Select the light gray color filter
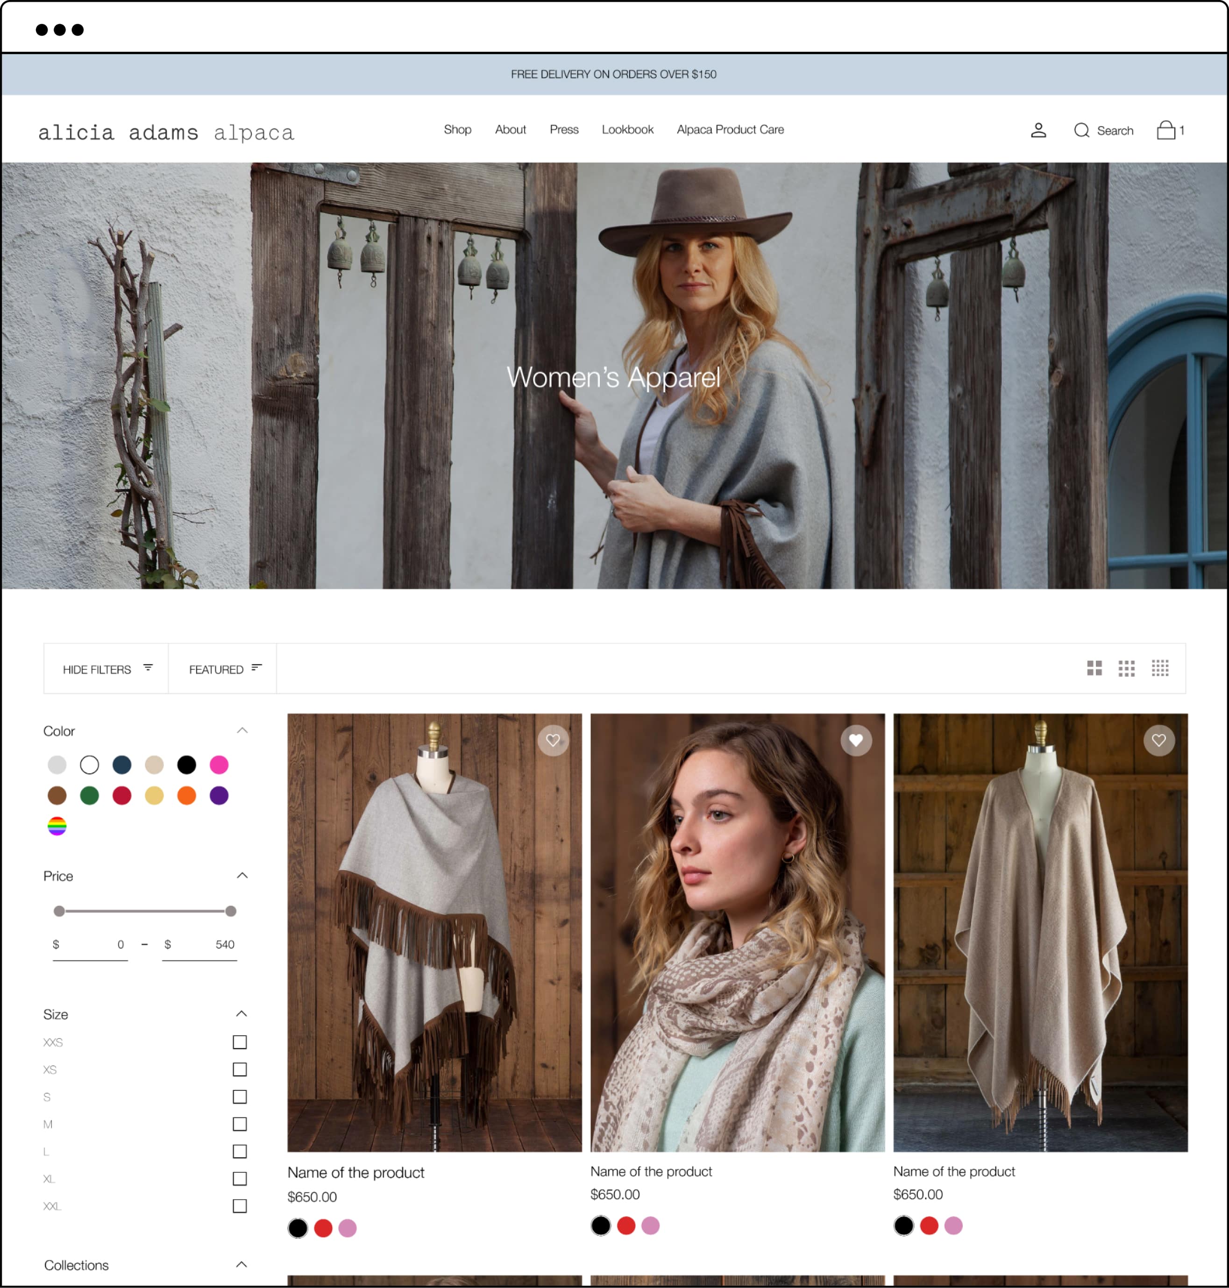Screen dimensions: 1229x1288 click(57, 765)
